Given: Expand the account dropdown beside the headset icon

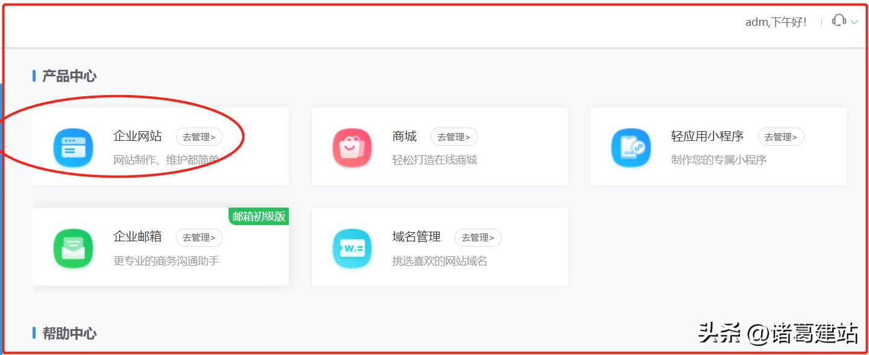Looking at the screenshot, I should pyautogui.click(x=854, y=22).
